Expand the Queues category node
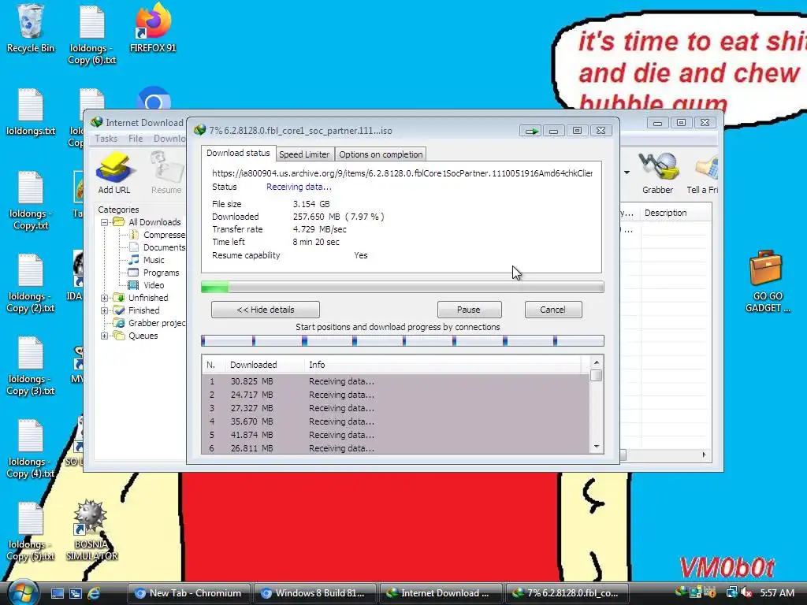The height and width of the screenshot is (605, 807). 105,336
